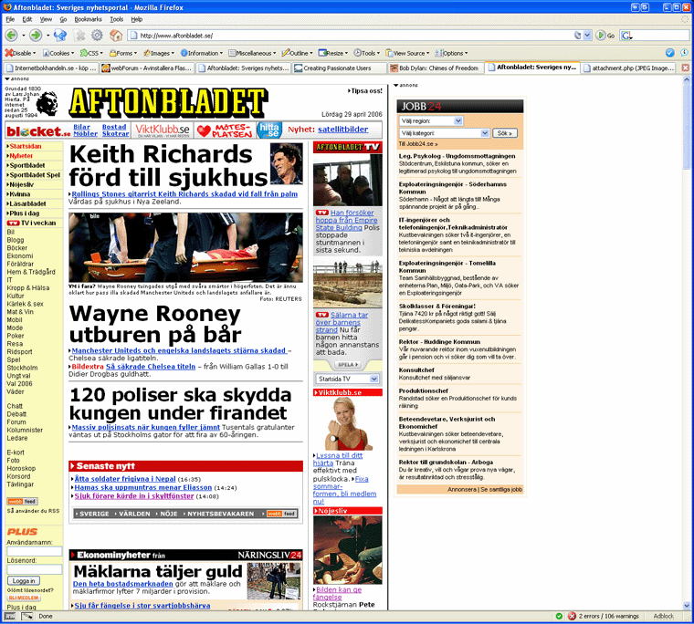Click the browser Forward arrow button

[36, 36]
